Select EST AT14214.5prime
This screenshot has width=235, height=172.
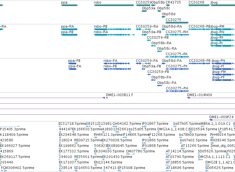(x=168, y=154)
